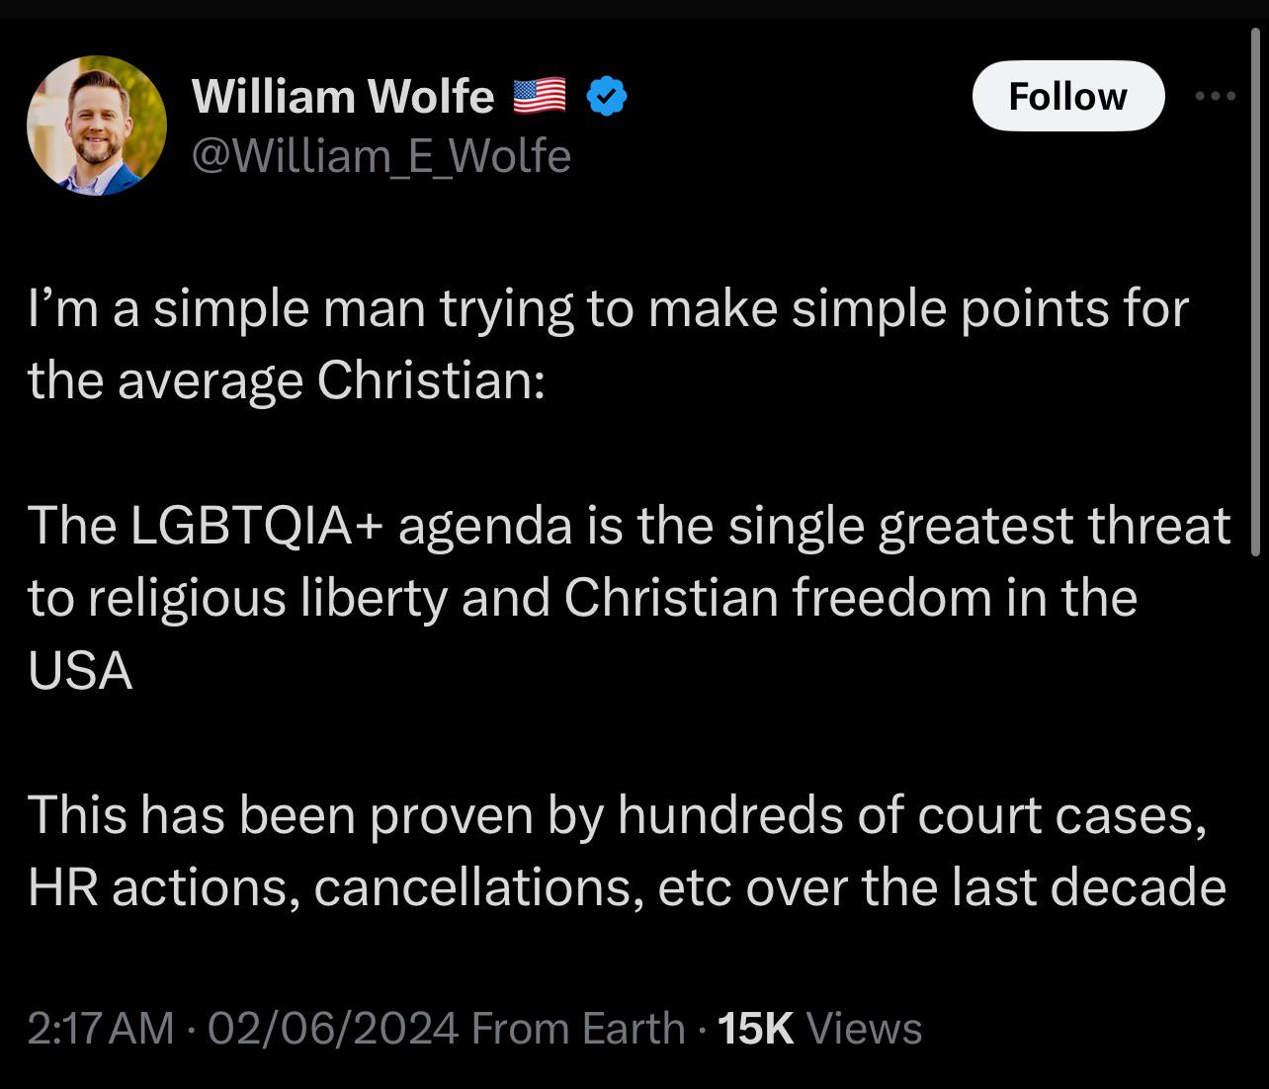The width and height of the screenshot is (1269, 1089).
Task: Click the @William_E_Wolfe handle
Action: [x=381, y=155]
